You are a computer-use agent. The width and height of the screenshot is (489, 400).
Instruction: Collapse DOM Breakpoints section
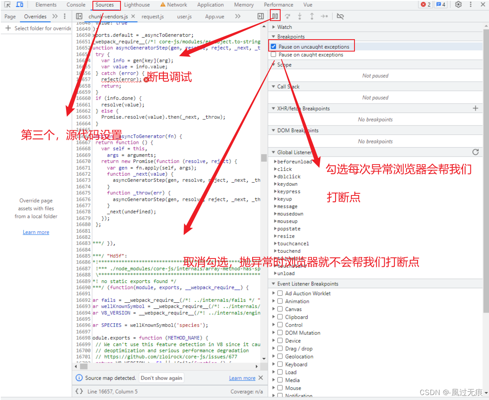274,130
